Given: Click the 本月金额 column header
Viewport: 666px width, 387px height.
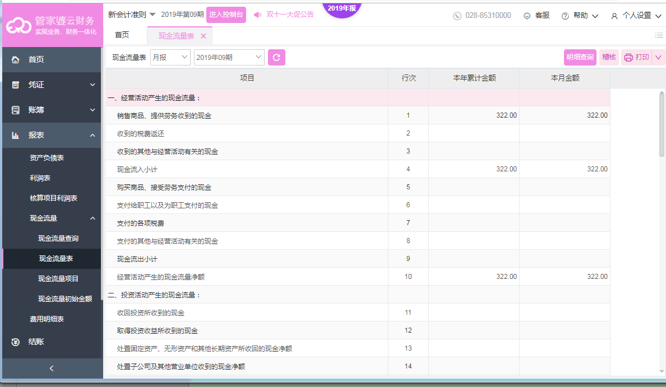Looking at the screenshot, I should (x=565, y=78).
